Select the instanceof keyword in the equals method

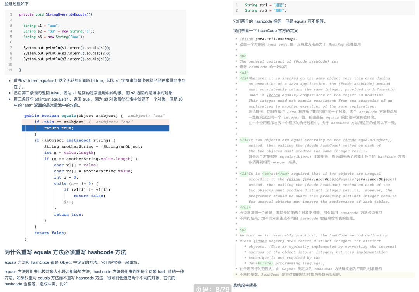[x=78, y=140]
